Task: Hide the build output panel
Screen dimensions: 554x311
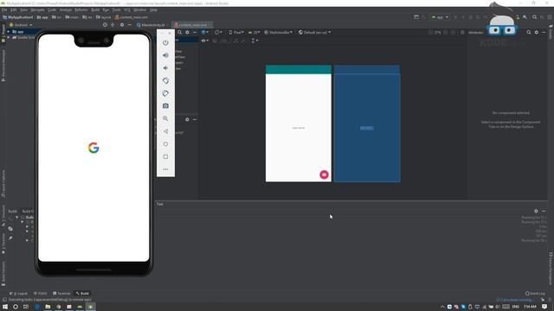Action: [544, 211]
